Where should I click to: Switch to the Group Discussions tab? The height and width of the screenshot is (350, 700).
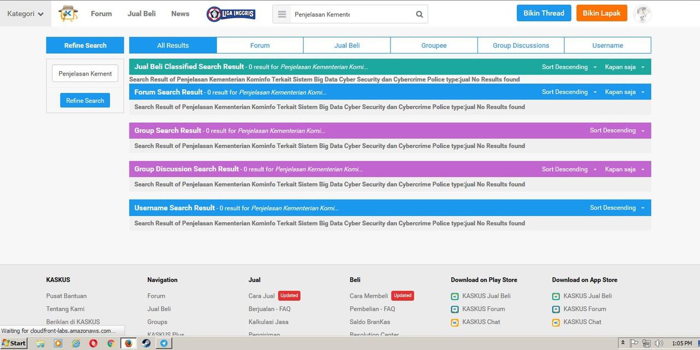[x=521, y=45]
